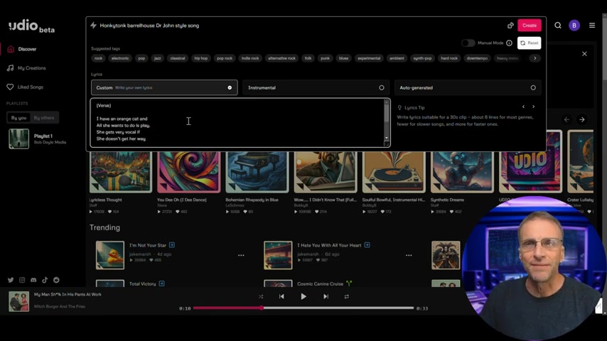Switch to the By others playlists tab
Viewport: 607px width, 341px height.
(x=44, y=118)
